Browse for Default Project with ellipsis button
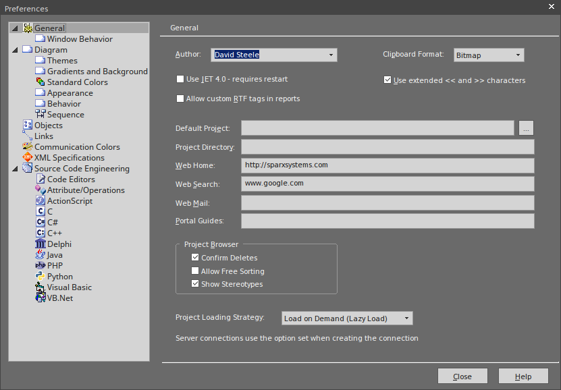Viewport: 561px width, 390px height. [x=527, y=128]
